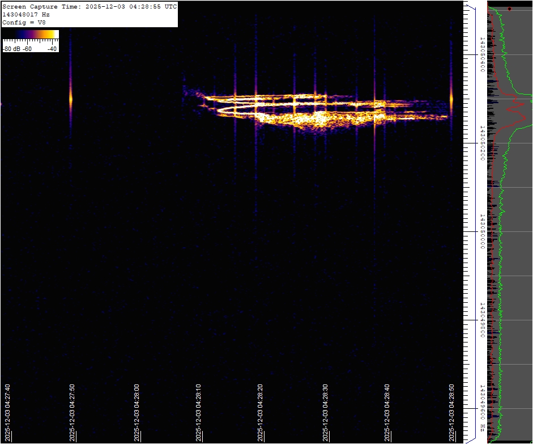Click the red dot marker in spectrum panel

pos(509,9)
